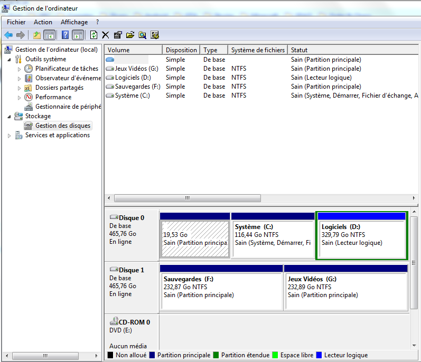Click the black X delete icon
This screenshot has width=421, height=362.
pos(106,35)
